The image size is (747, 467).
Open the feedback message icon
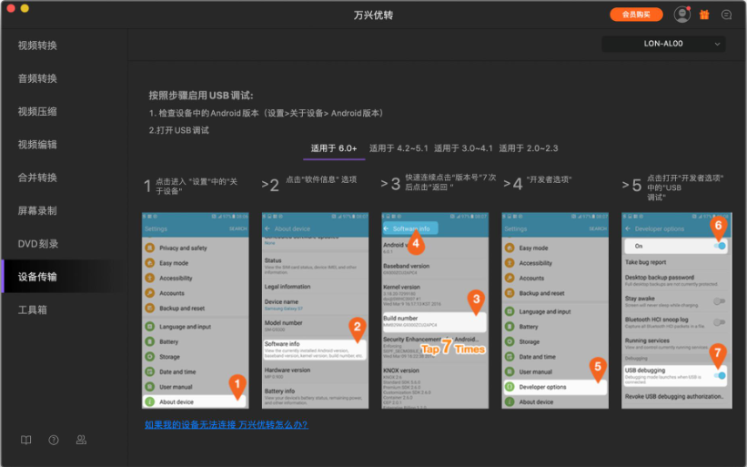pyautogui.click(x=726, y=15)
